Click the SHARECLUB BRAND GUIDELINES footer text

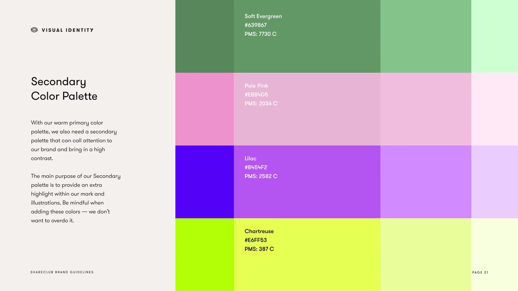pos(62,272)
